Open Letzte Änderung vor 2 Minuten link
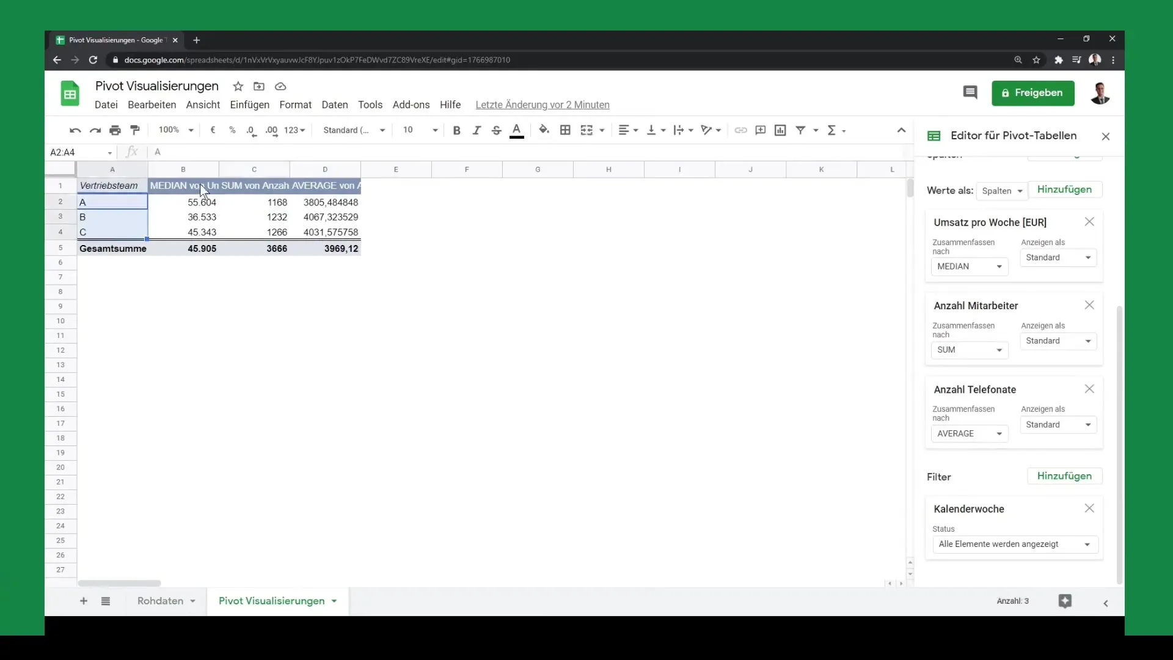 click(543, 105)
